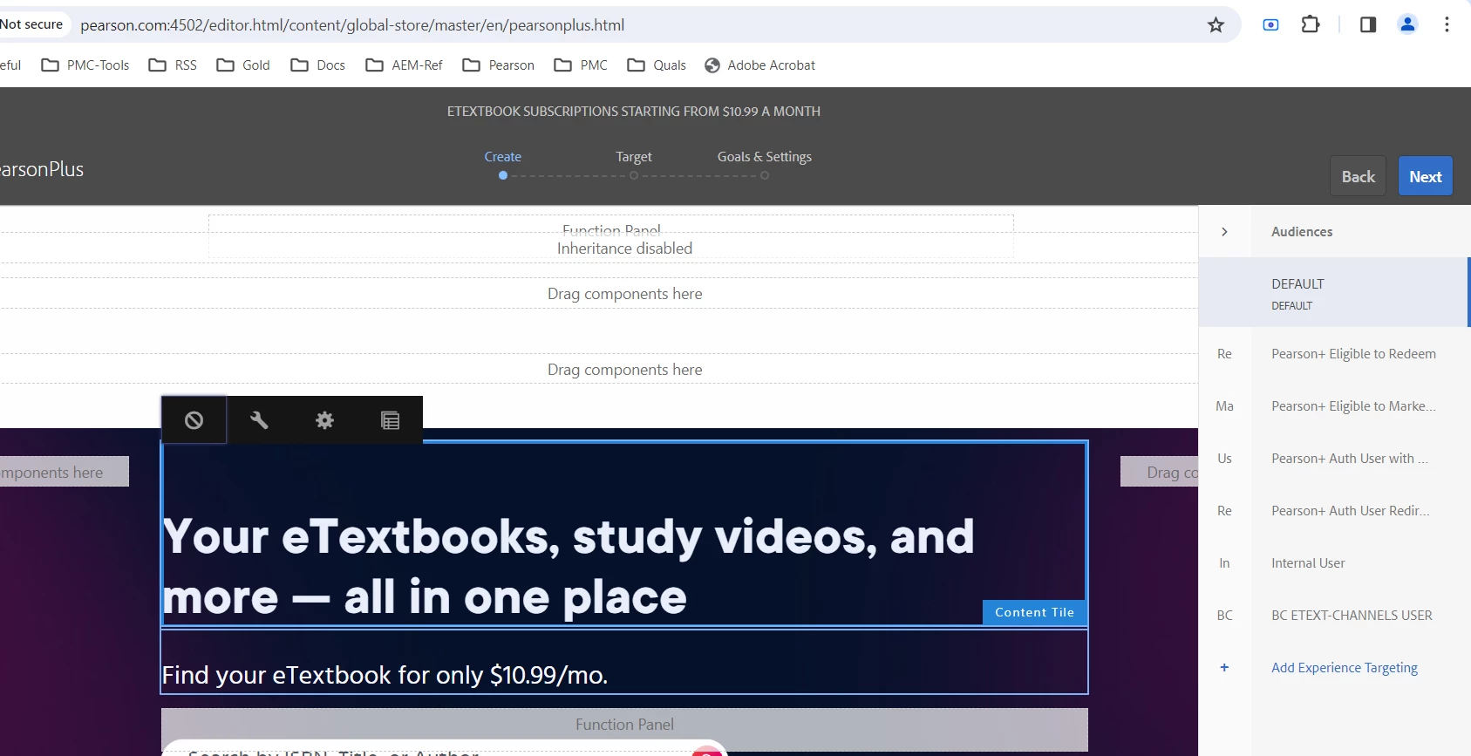This screenshot has width=1471, height=756.
Task: Select Pearson+ Auth User Redir... experience
Action: [x=1335, y=511]
